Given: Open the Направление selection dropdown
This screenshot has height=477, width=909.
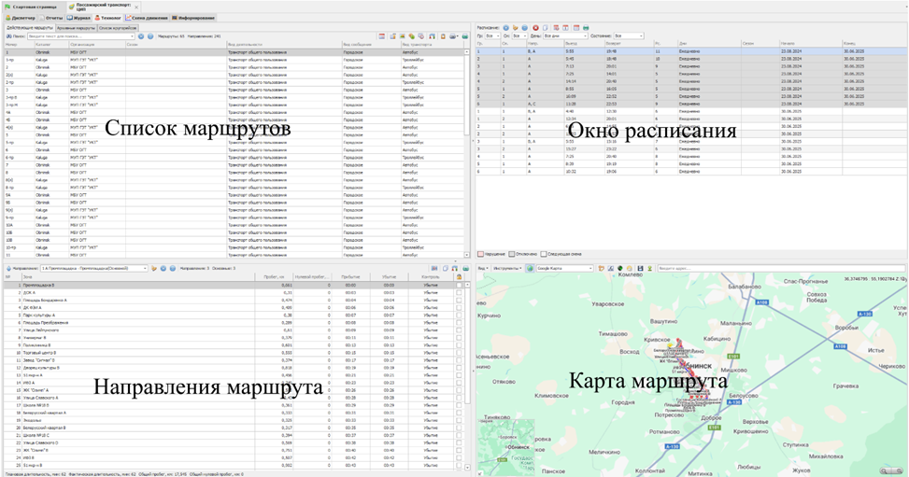Looking at the screenshot, I should [93, 268].
